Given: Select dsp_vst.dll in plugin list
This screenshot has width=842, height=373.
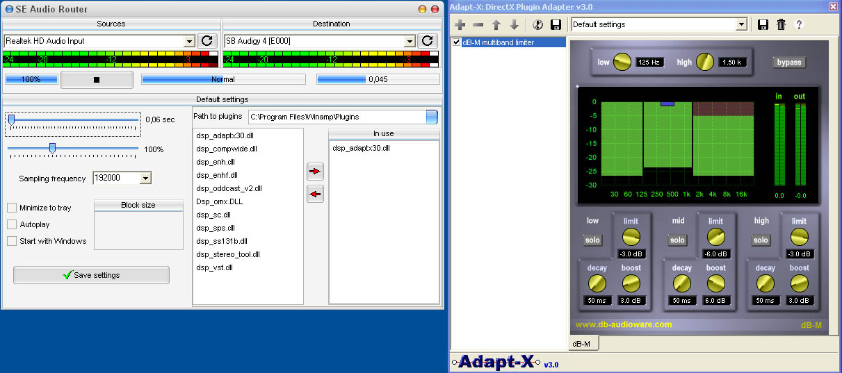Looking at the screenshot, I should 215,267.
